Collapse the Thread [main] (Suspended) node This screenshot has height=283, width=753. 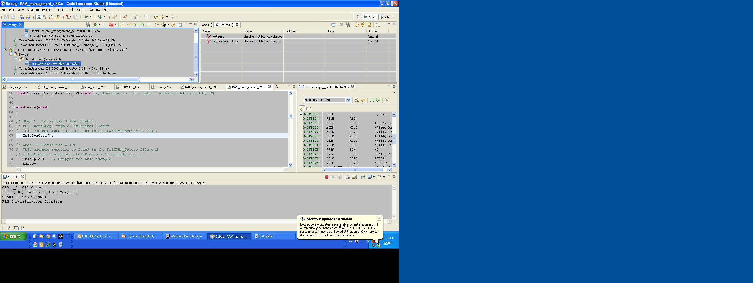(16, 59)
